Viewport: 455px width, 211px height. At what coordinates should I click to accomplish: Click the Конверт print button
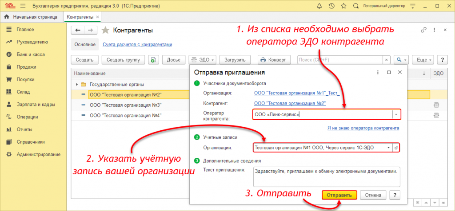click(x=274, y=60)
